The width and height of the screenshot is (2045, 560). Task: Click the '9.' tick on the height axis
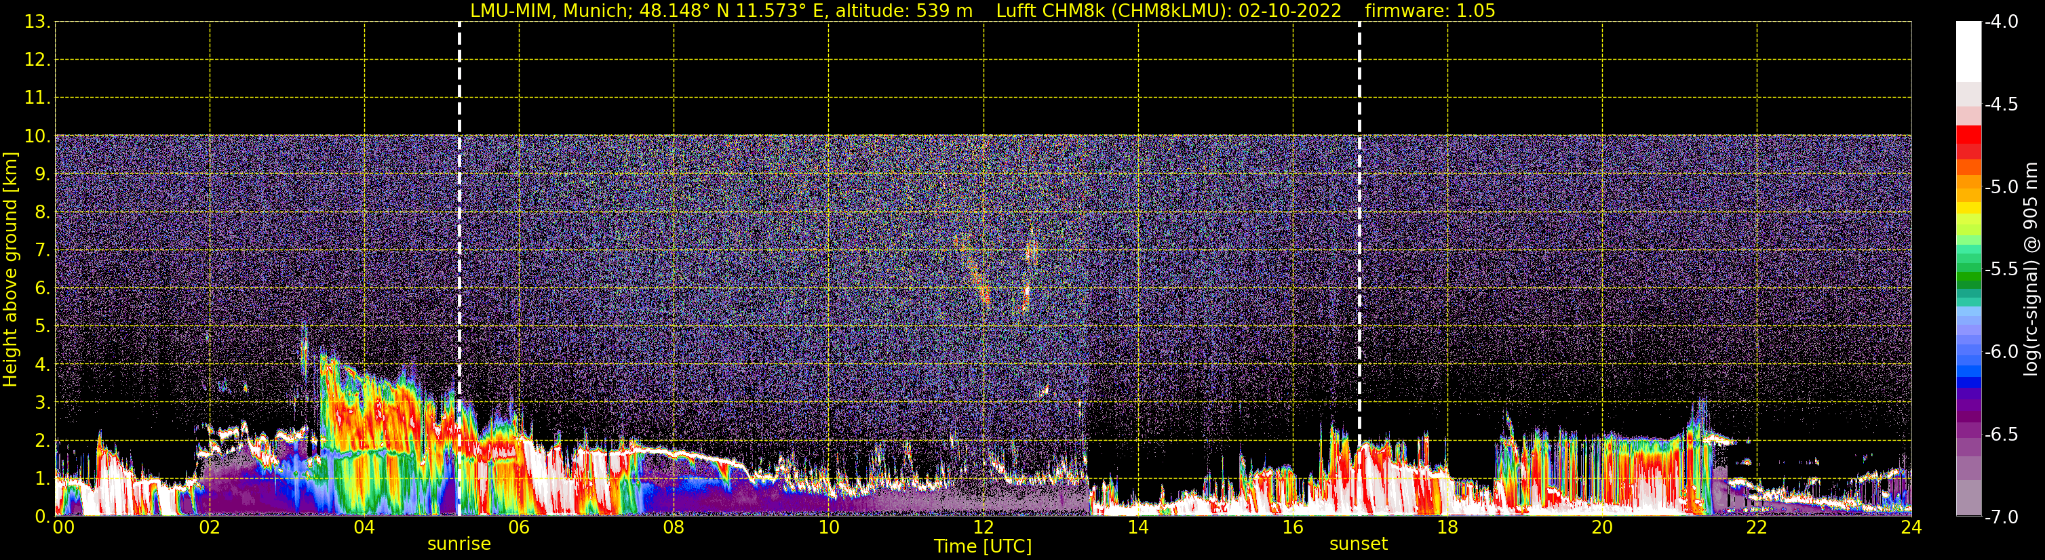point(42,174)
